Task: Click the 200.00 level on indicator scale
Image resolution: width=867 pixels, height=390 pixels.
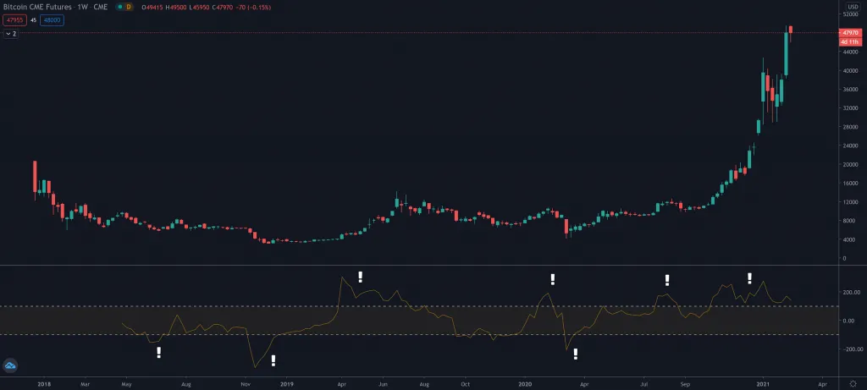Action: click(848, 292)
